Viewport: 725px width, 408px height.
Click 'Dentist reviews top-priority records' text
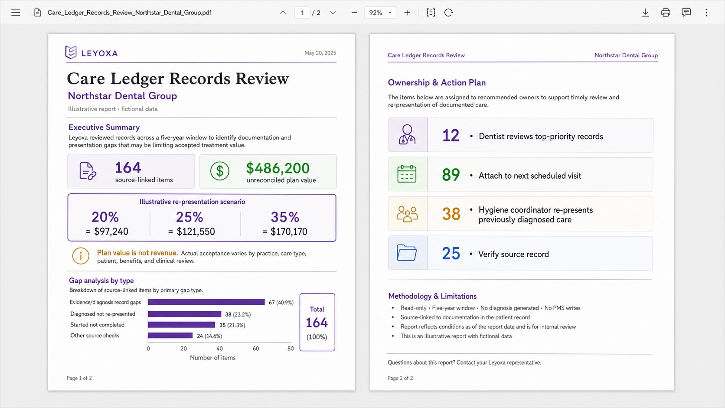click(x=541, y=136)
